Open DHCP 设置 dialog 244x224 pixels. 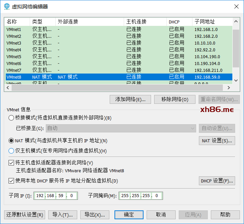click(x=217, y=181)
